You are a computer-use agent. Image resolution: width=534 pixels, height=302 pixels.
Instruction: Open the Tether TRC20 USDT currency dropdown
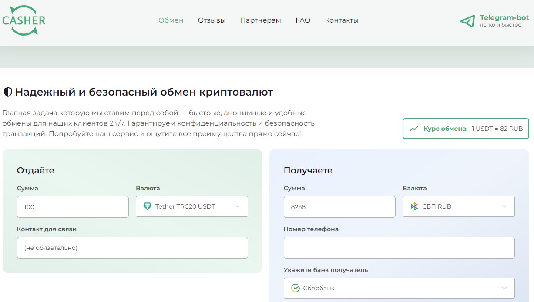(191, 206)
